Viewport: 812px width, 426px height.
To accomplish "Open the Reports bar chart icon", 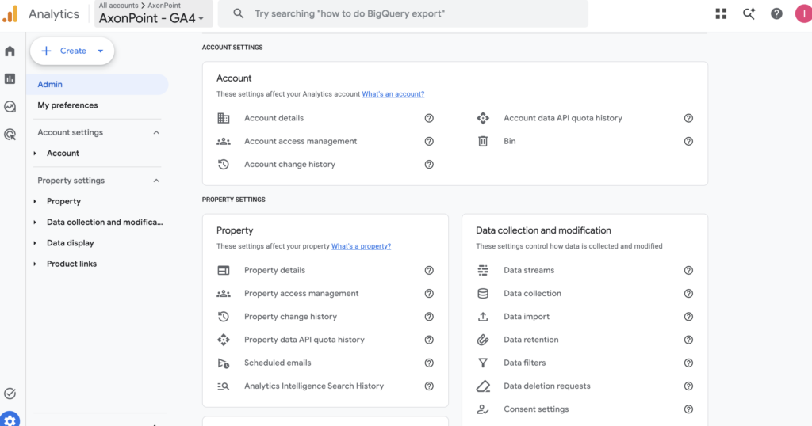I will (10, 78).
